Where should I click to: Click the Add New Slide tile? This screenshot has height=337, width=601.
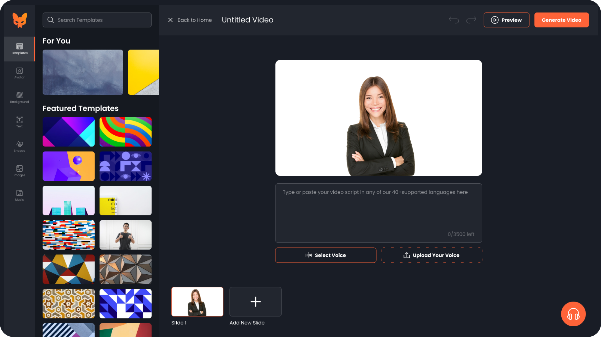tap(255, 302)
